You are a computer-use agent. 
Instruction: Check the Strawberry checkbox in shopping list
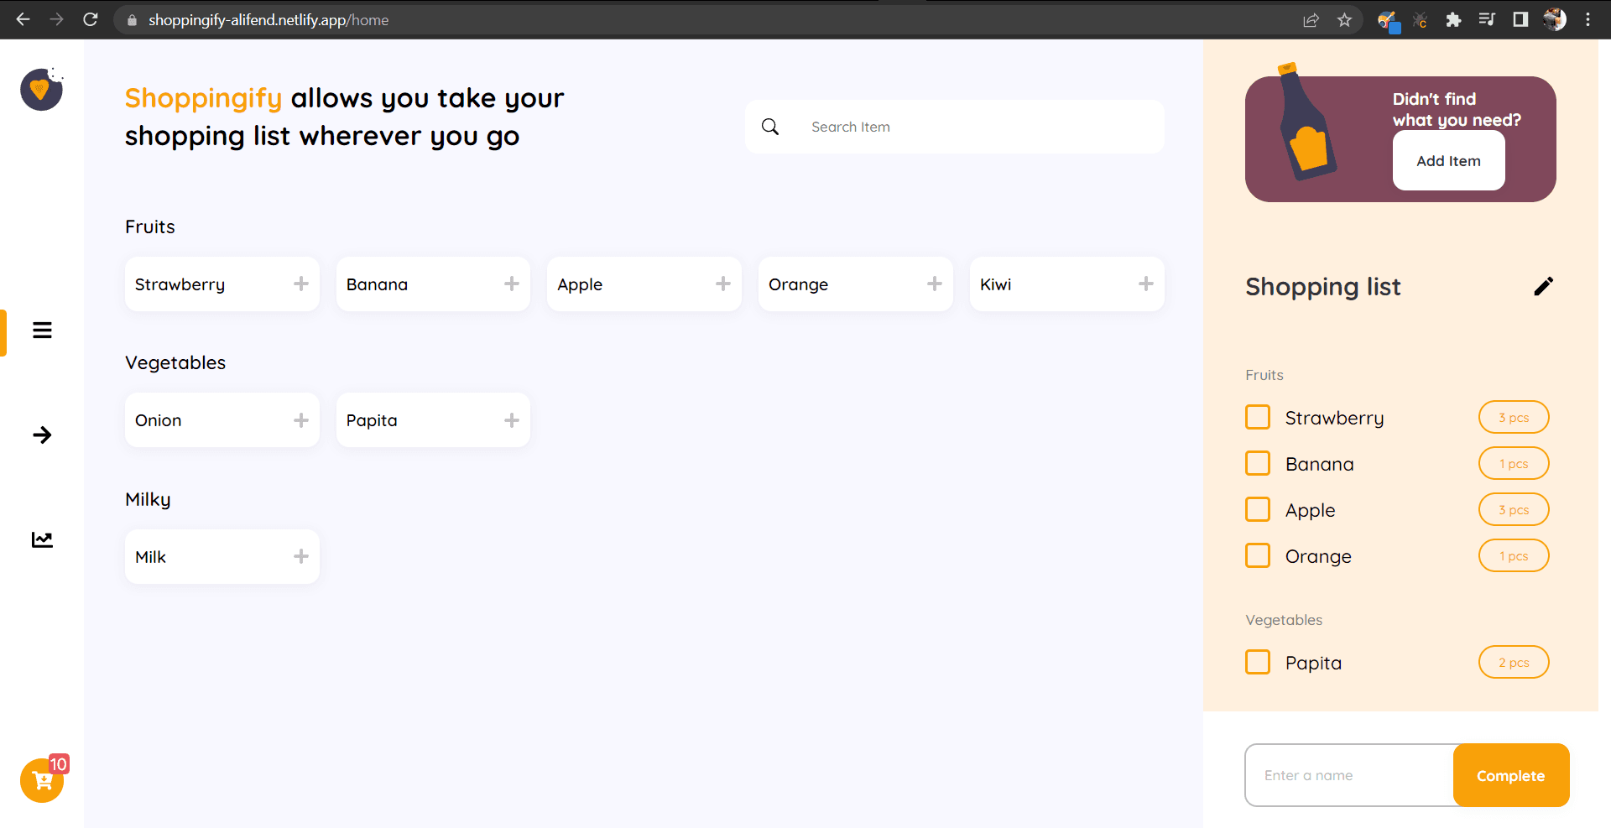click(x=1258, y=418)
